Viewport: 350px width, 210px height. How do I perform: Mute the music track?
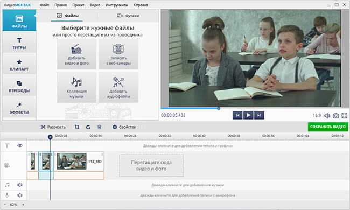click(20, 185)
